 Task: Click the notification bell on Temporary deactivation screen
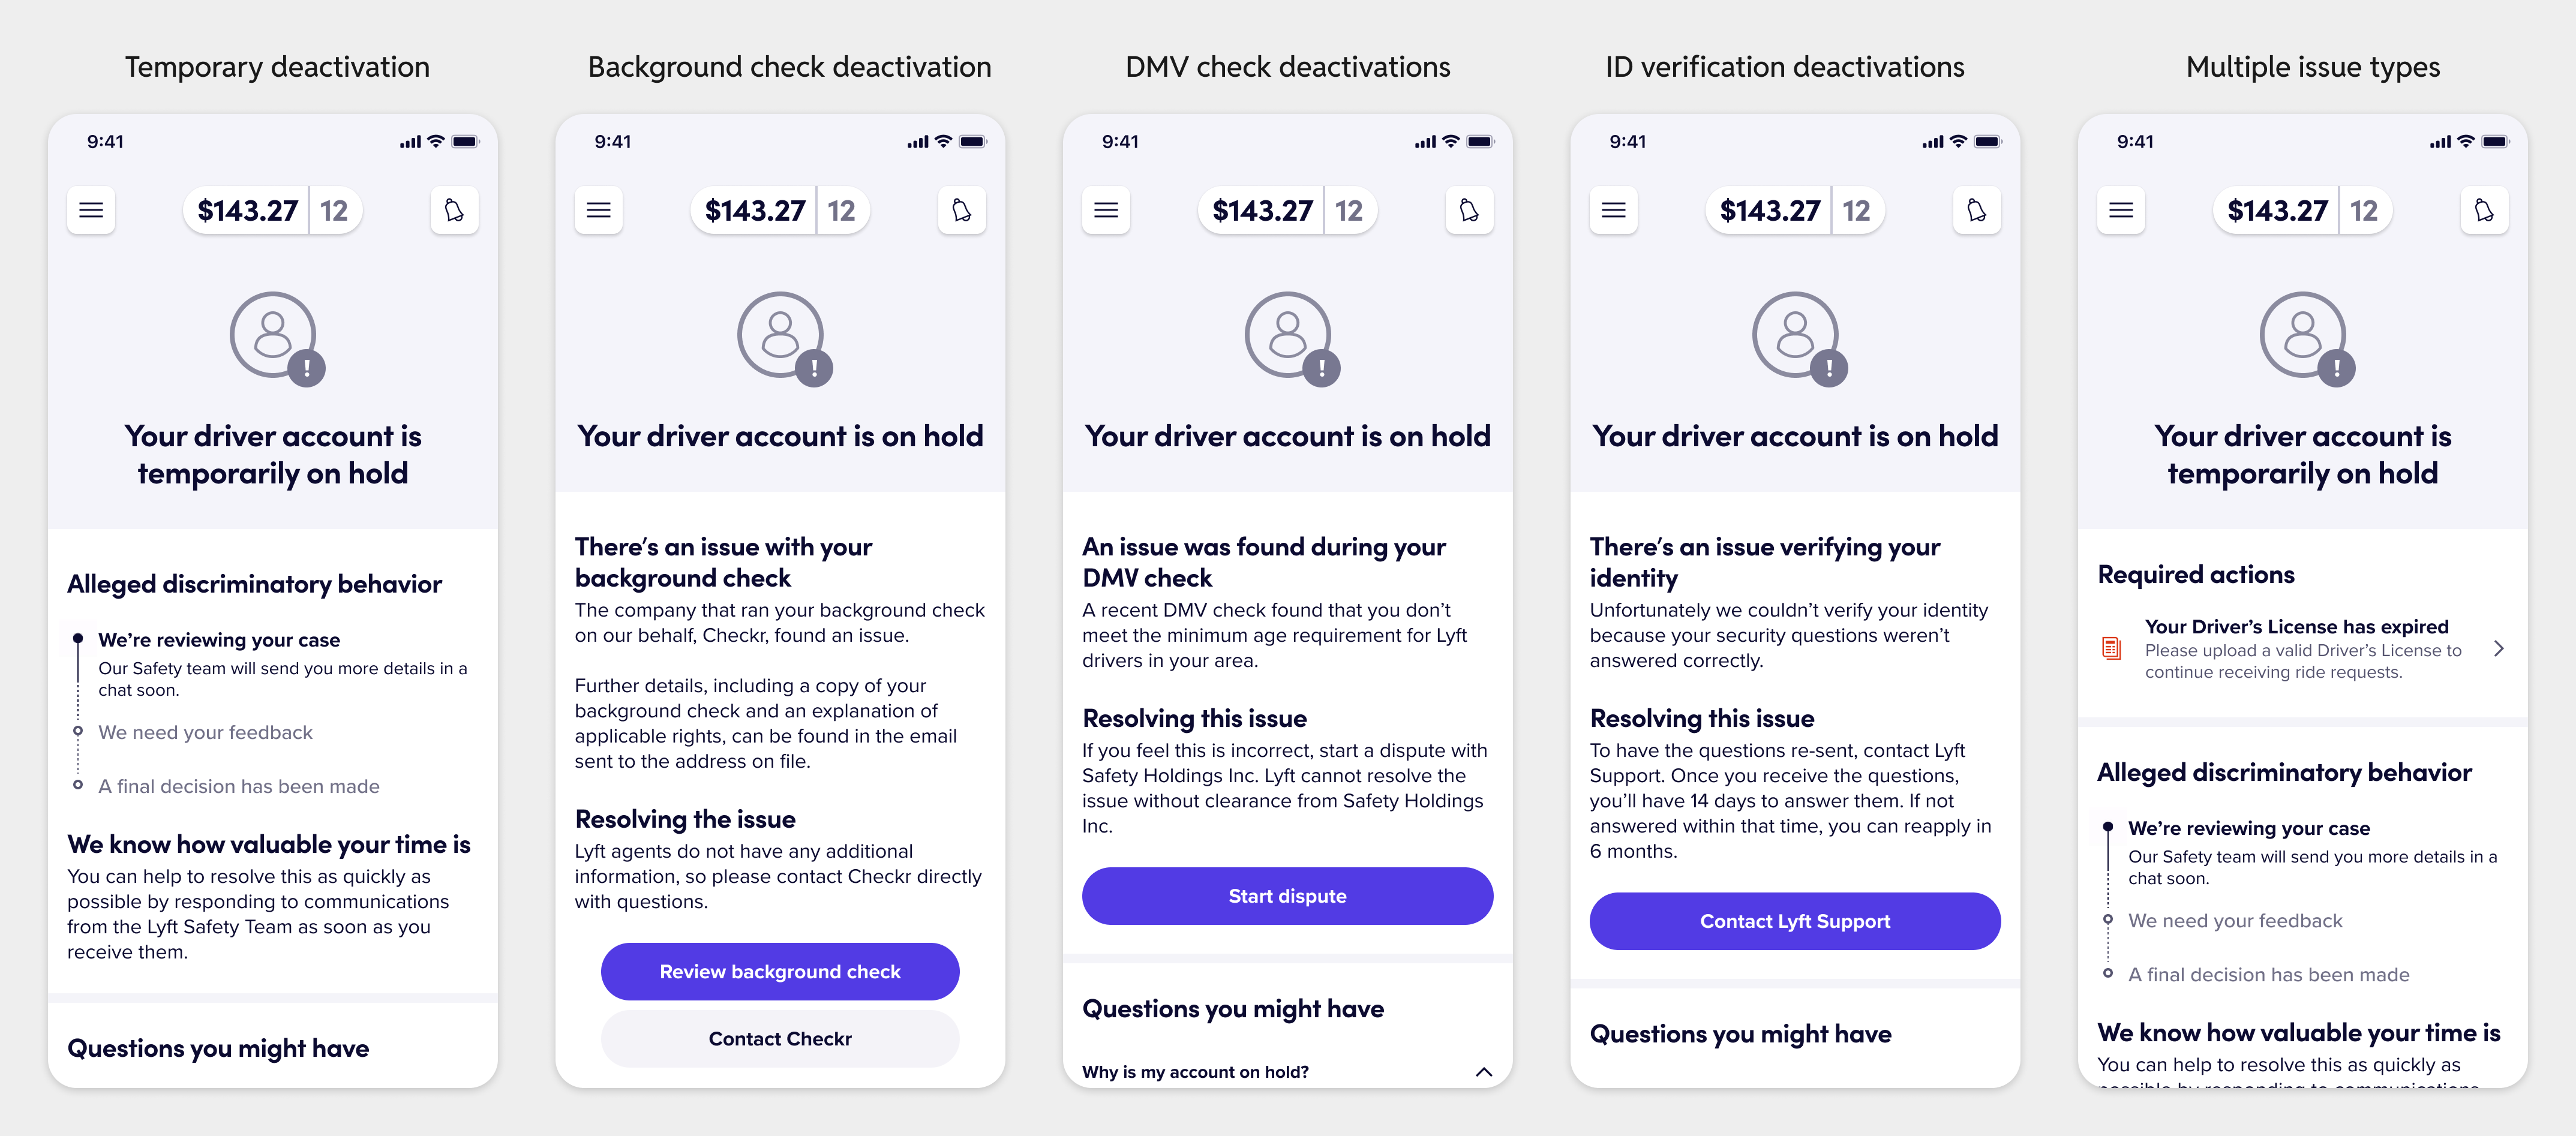point(454,209)
